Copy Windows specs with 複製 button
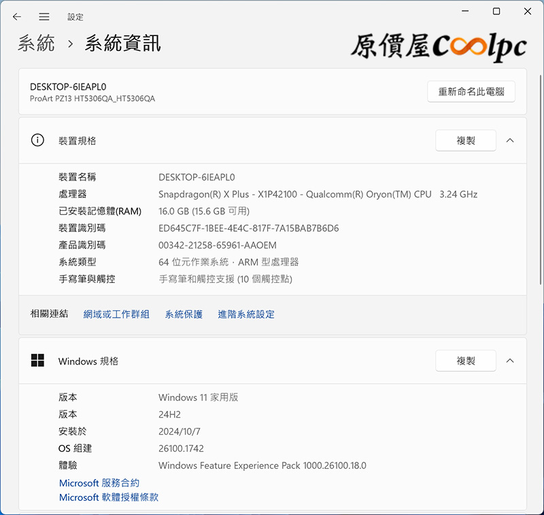This screenshot has height=515, width=544. pos(466,361)
